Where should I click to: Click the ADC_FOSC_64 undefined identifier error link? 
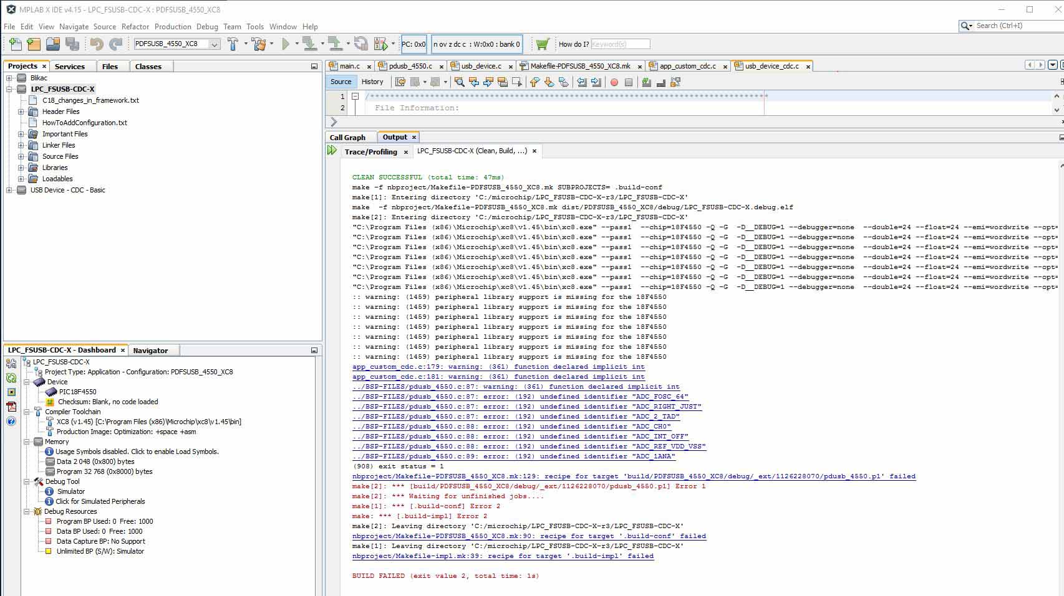click(520, 397)
